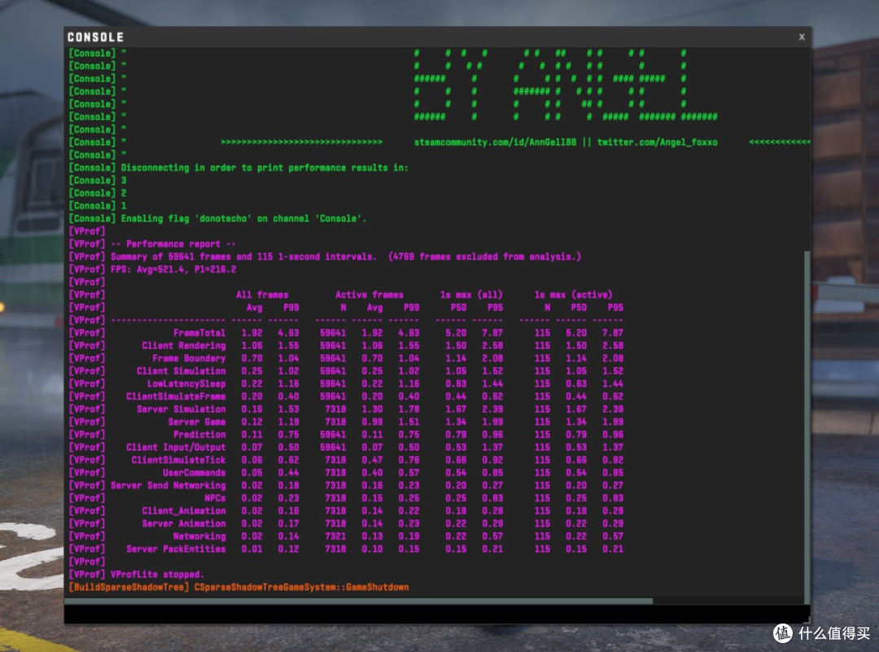Click the 'Enabling flag donotecho' console line
Image resolution: width=879 pixels, height=652 pixels.
[x=243, y=219]
